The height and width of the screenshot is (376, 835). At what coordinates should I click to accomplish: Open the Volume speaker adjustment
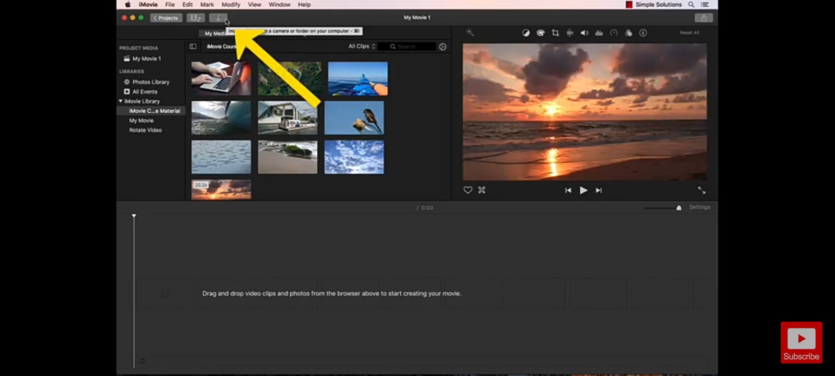(x=584, y=33)
